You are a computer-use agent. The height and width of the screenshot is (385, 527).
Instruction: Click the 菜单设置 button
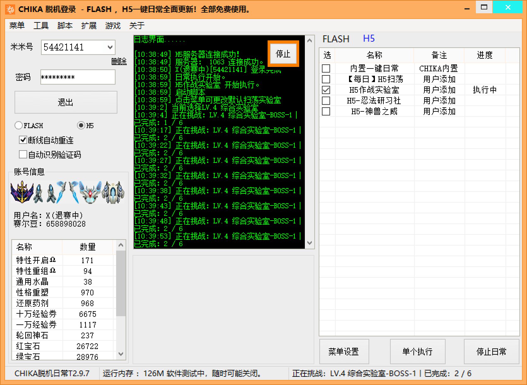[x=344, y=352]
